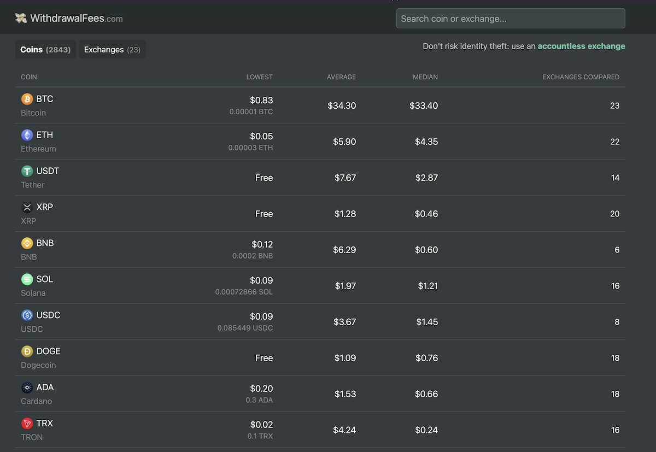
Task: Click TRX average fee "$4.24"
Action: (344, 430)
